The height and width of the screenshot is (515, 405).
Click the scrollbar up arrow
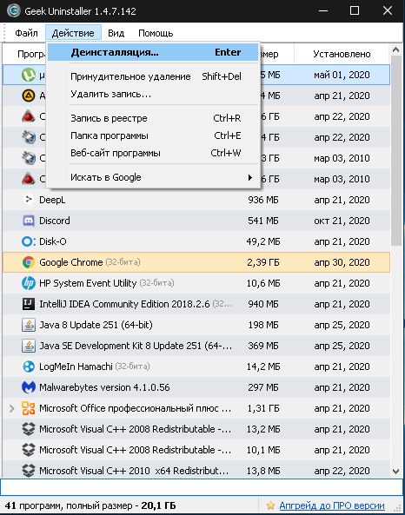pyautogui.click(x=396, y=50)
